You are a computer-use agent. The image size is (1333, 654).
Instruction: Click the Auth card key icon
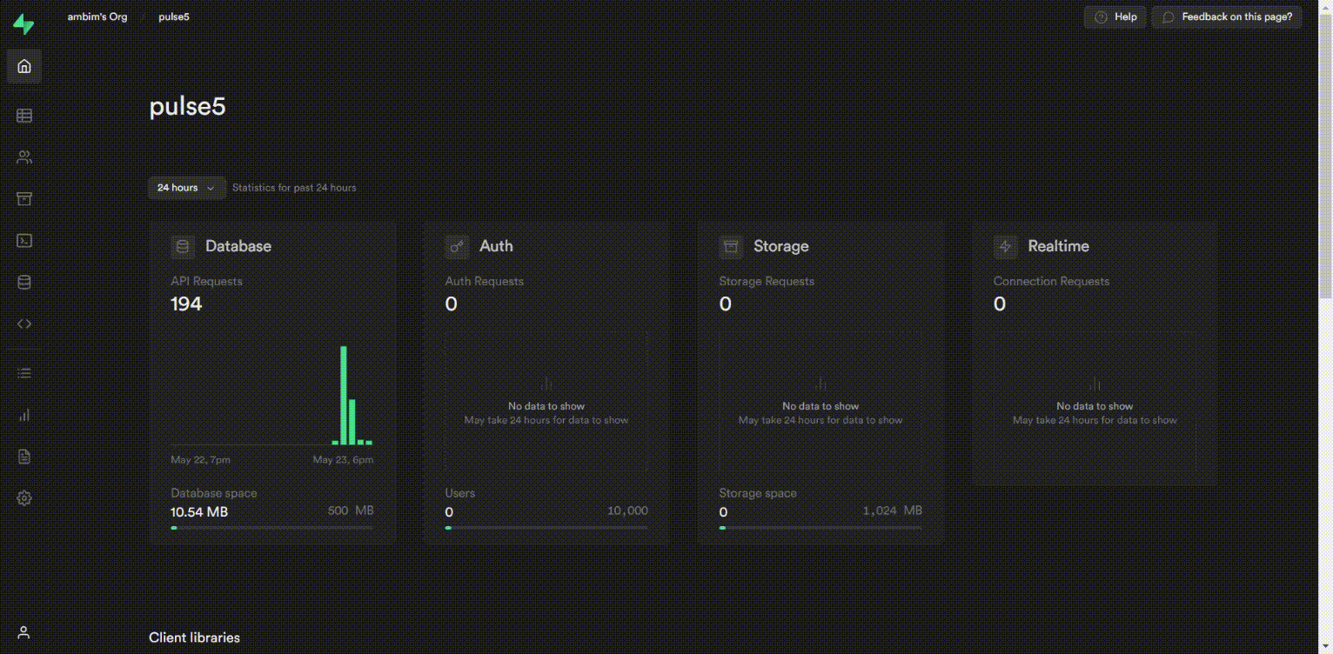coord(457,246)
